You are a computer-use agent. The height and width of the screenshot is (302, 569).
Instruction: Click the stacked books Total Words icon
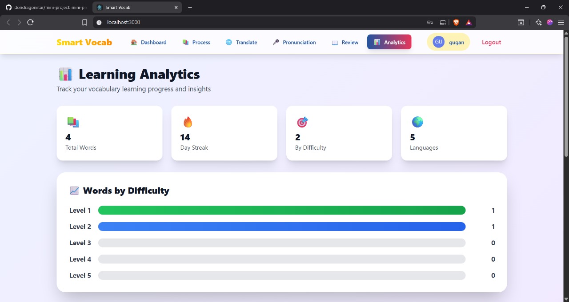click(x=73, y=122)
